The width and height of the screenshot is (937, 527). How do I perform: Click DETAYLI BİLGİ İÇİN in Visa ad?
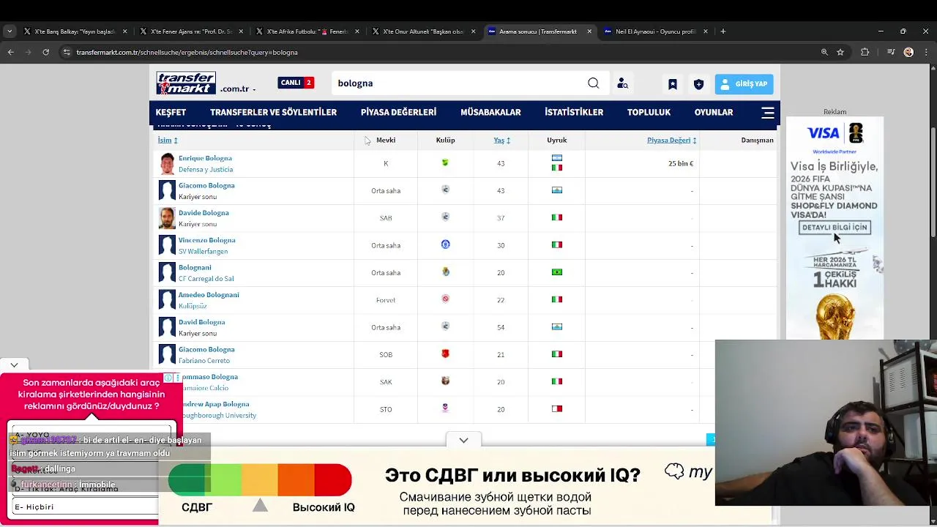tap(835, 228)
